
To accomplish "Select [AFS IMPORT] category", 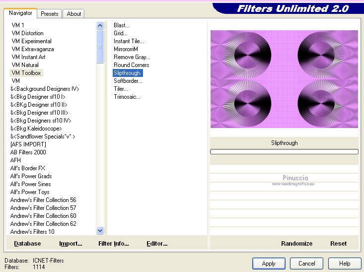I will tap(28, 144).
